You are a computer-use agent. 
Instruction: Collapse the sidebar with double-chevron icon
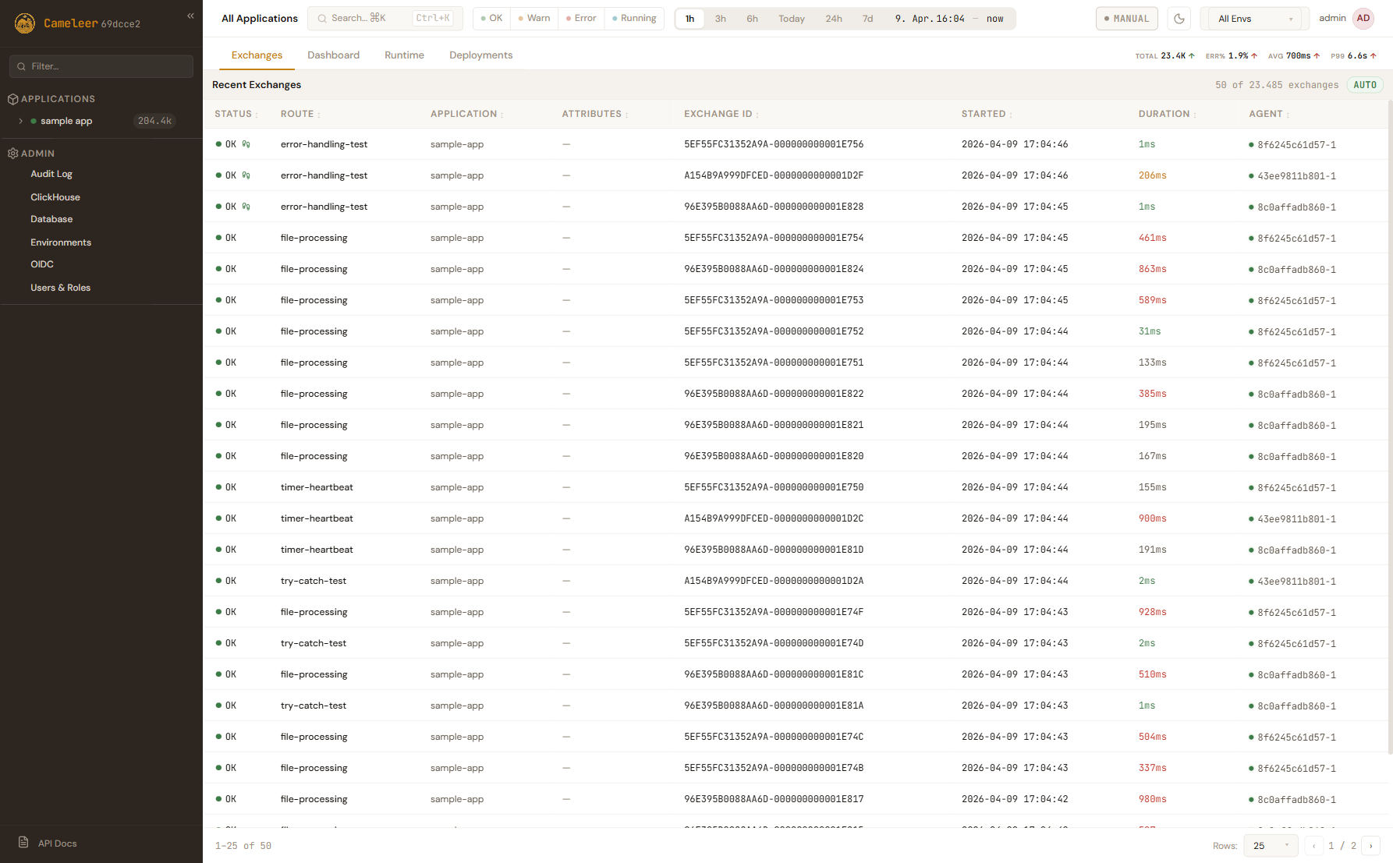tap(190, 16)
